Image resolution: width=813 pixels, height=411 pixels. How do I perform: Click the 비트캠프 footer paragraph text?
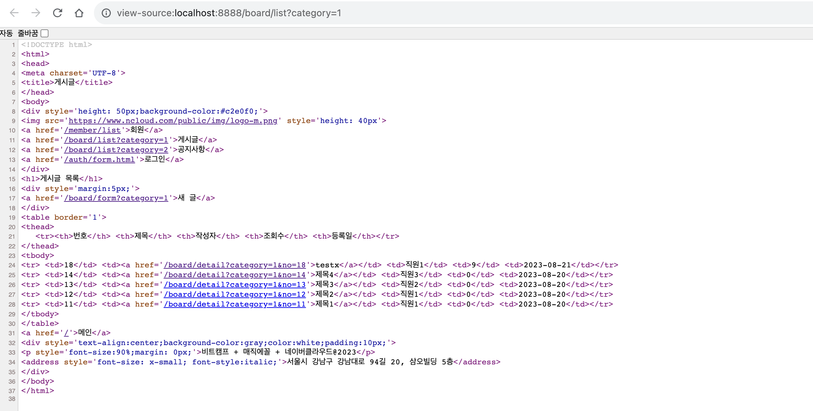point(279,352)
